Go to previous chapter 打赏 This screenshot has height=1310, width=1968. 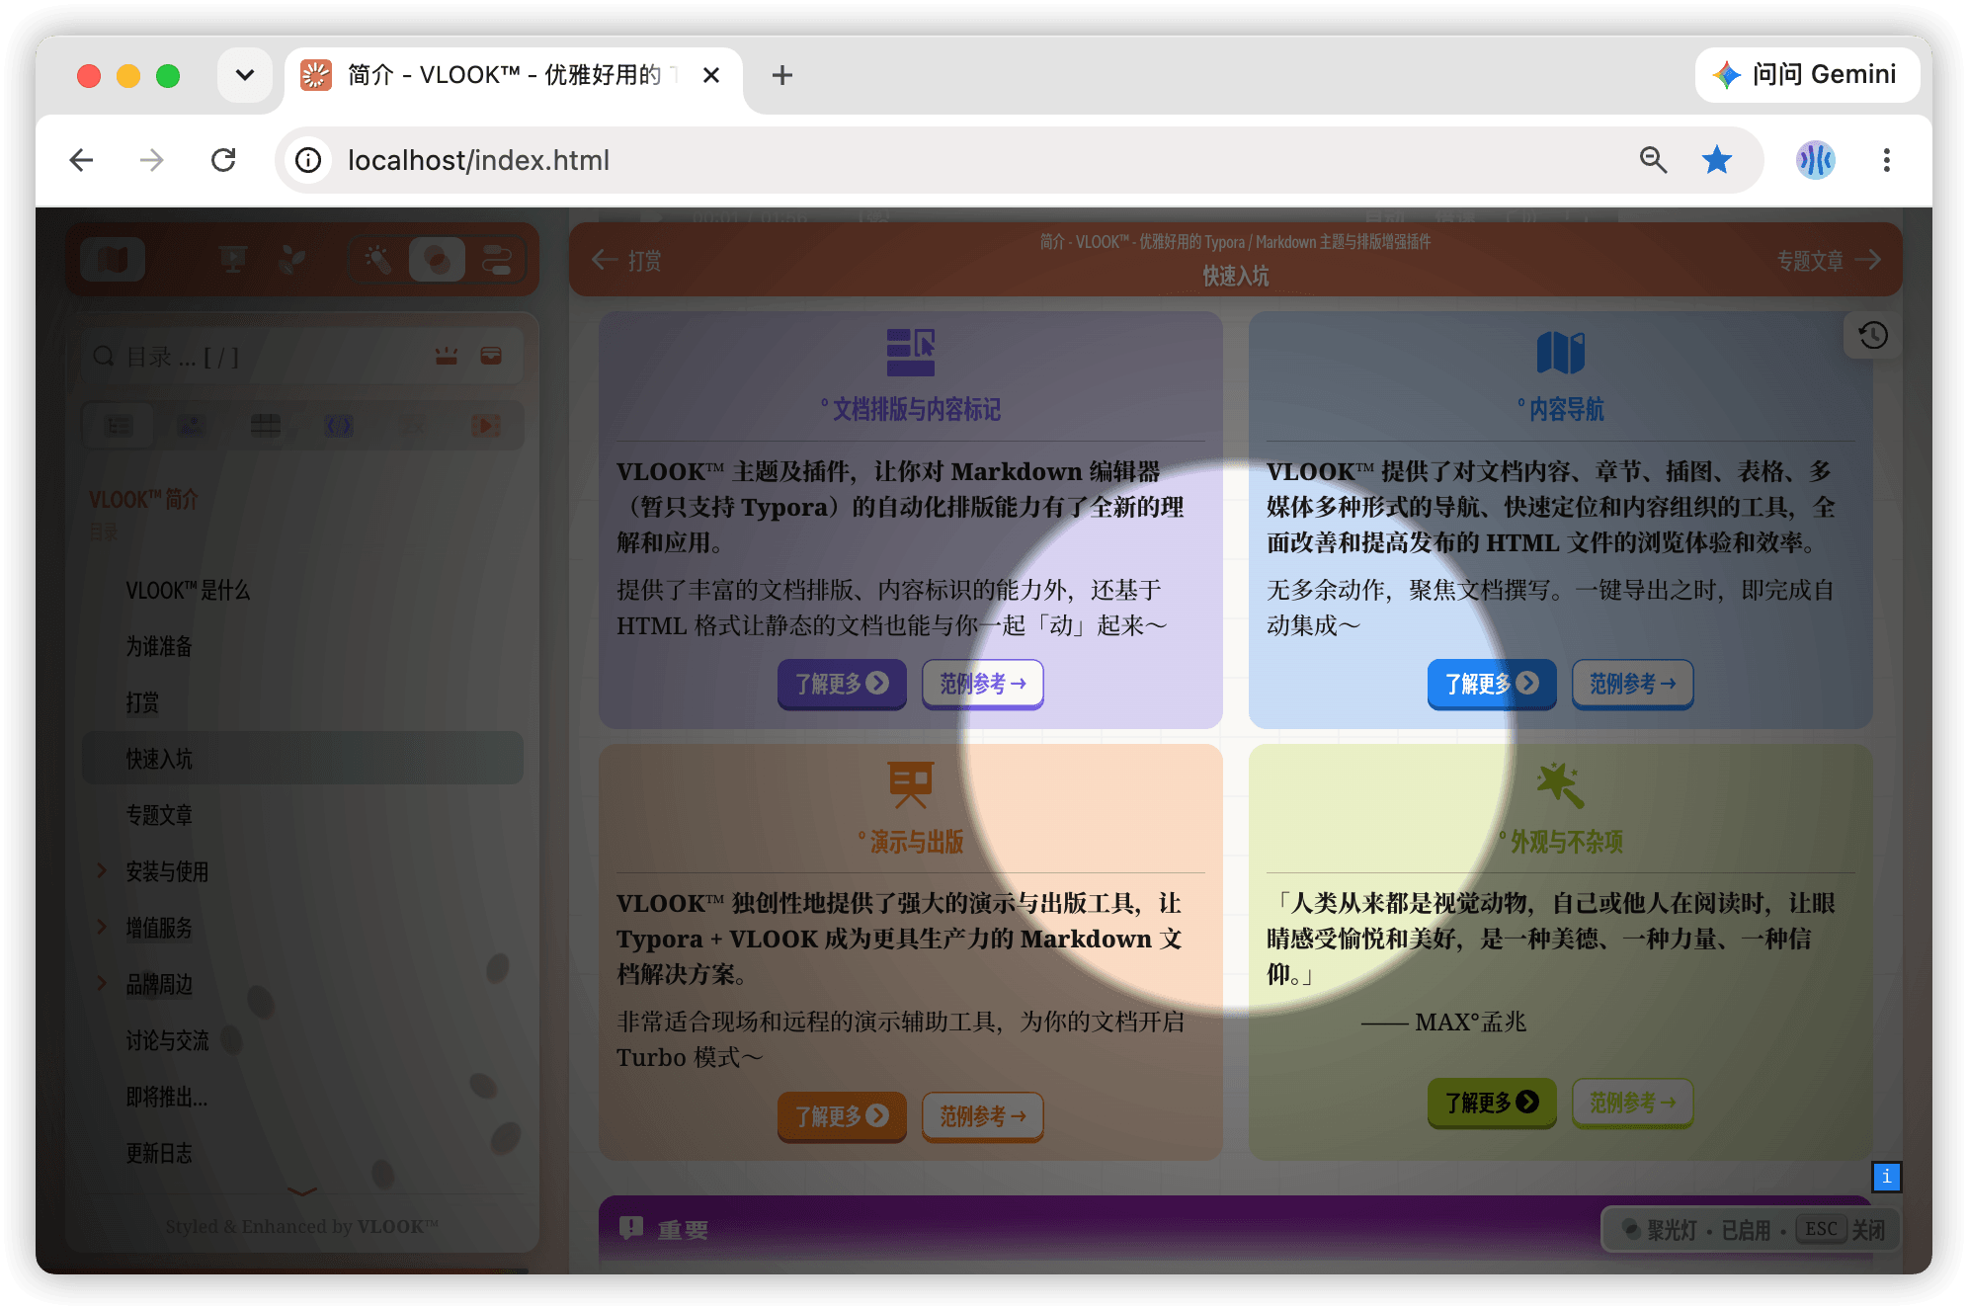tap(626, 261)
